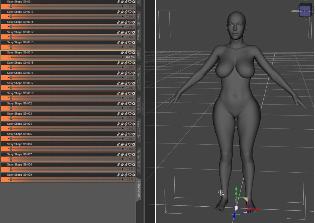Click the plus button on Sexy Shape G9 007
This screenshot has height=223, width=315.
[x=123, y=159]
